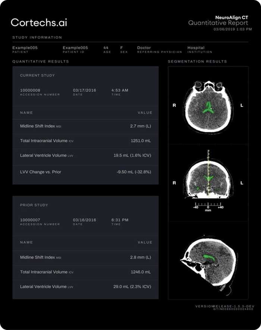Click the LVV Change vs. Prior row
Image resolution: width=261 pixels, height=330 pixels.
(x=86, y=172)
